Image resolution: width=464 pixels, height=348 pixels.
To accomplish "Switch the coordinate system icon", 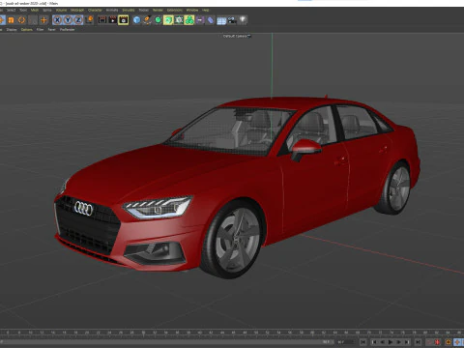I will [x=89, y=20].
